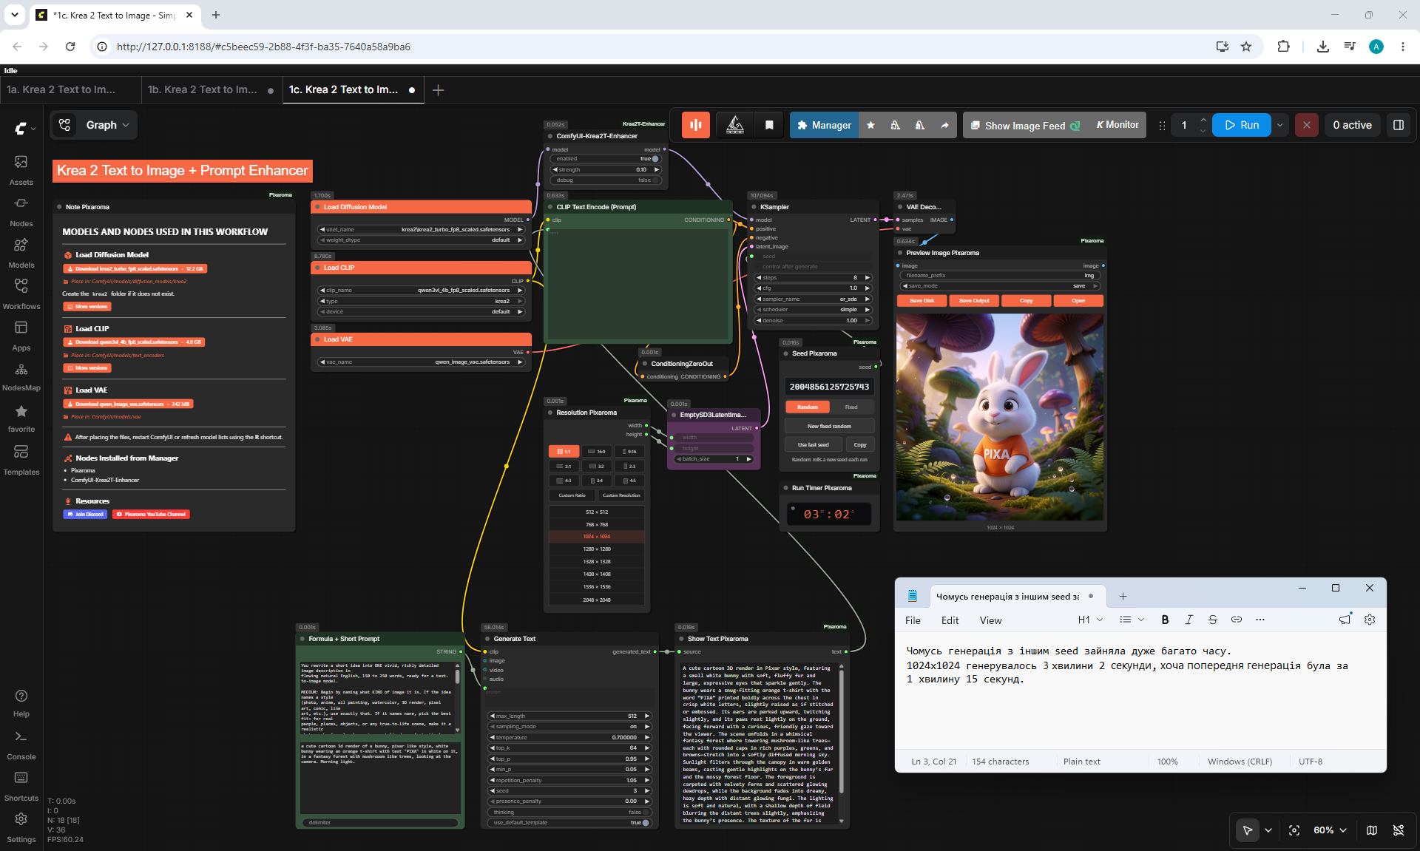Screen dimensions: 1420x851
Task: Toggle minimap icon in bottom-right toolbar
Action: click(x=1372, y=830)
